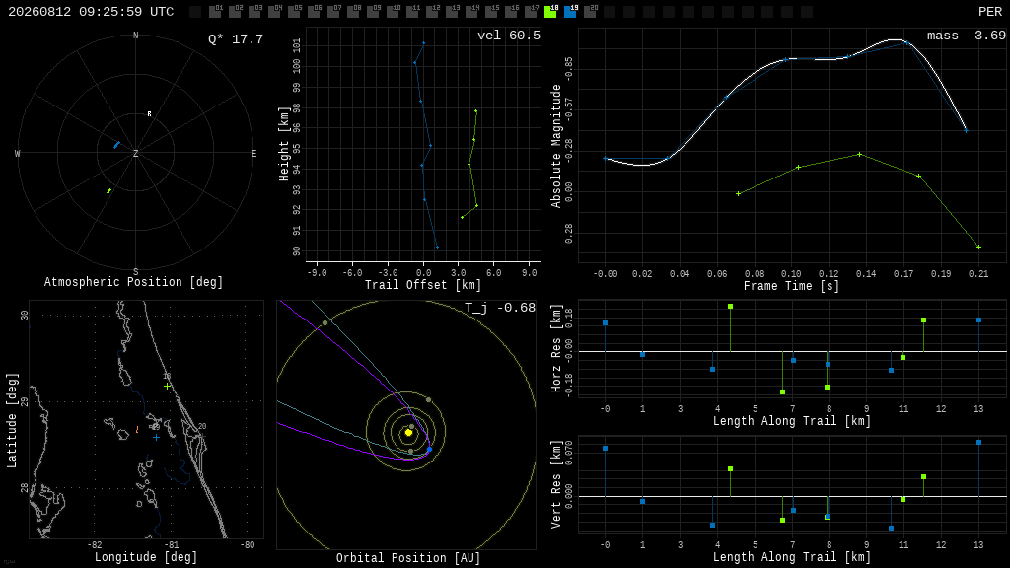
Task: Click station 05 indicator square
Action: click(x=294, y=12)
